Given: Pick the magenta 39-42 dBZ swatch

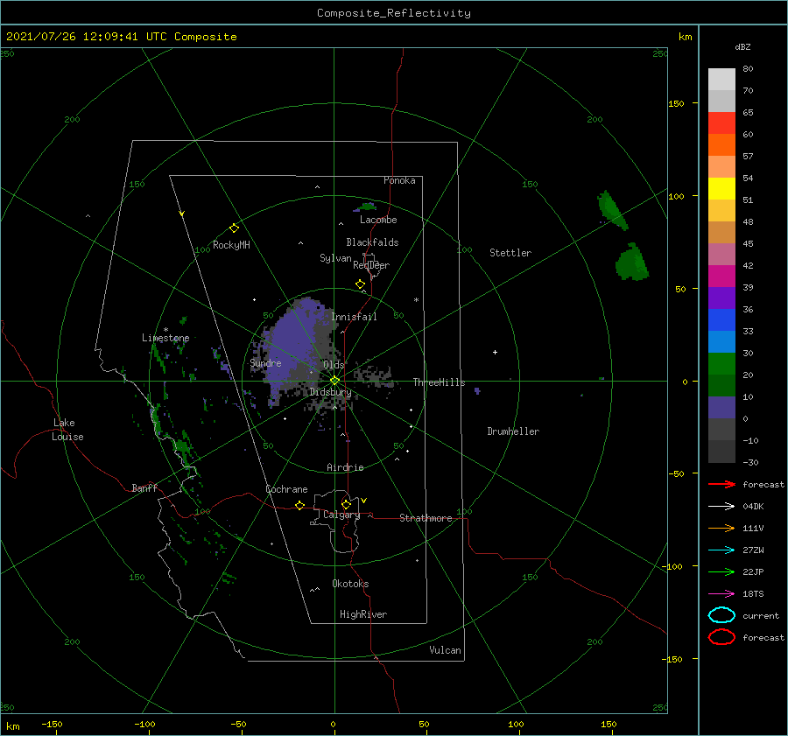Looking at the screenshot, I should (x=721, y=277).
